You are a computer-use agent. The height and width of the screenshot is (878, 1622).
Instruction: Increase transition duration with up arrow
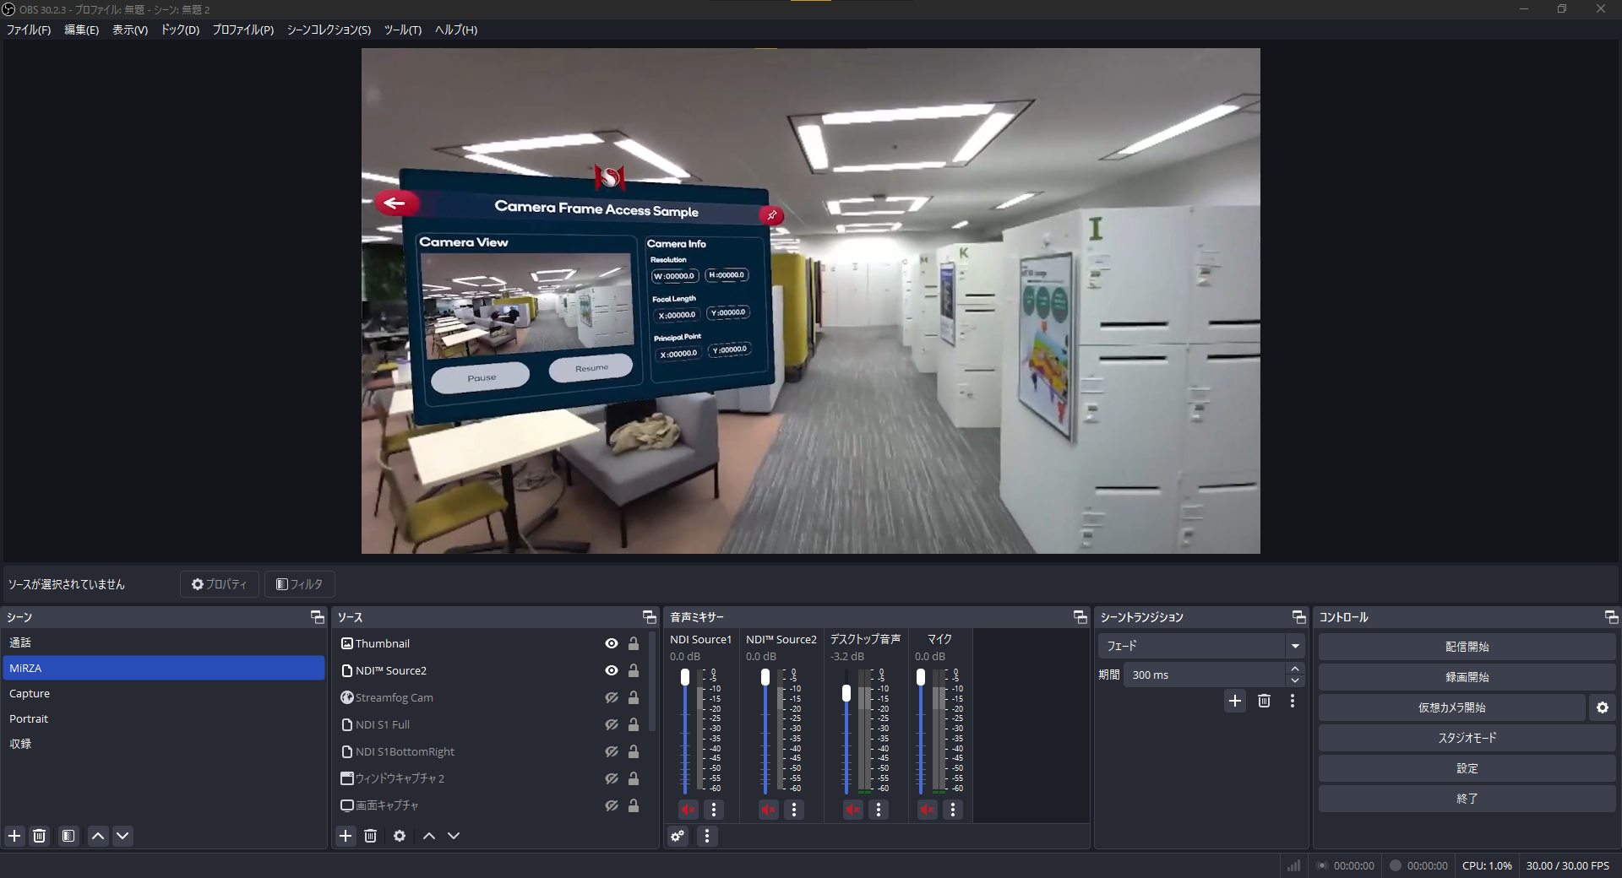[x=1295, y=669]
